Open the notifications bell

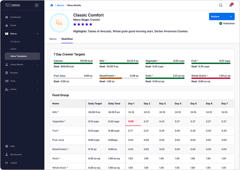click(231, 5)
